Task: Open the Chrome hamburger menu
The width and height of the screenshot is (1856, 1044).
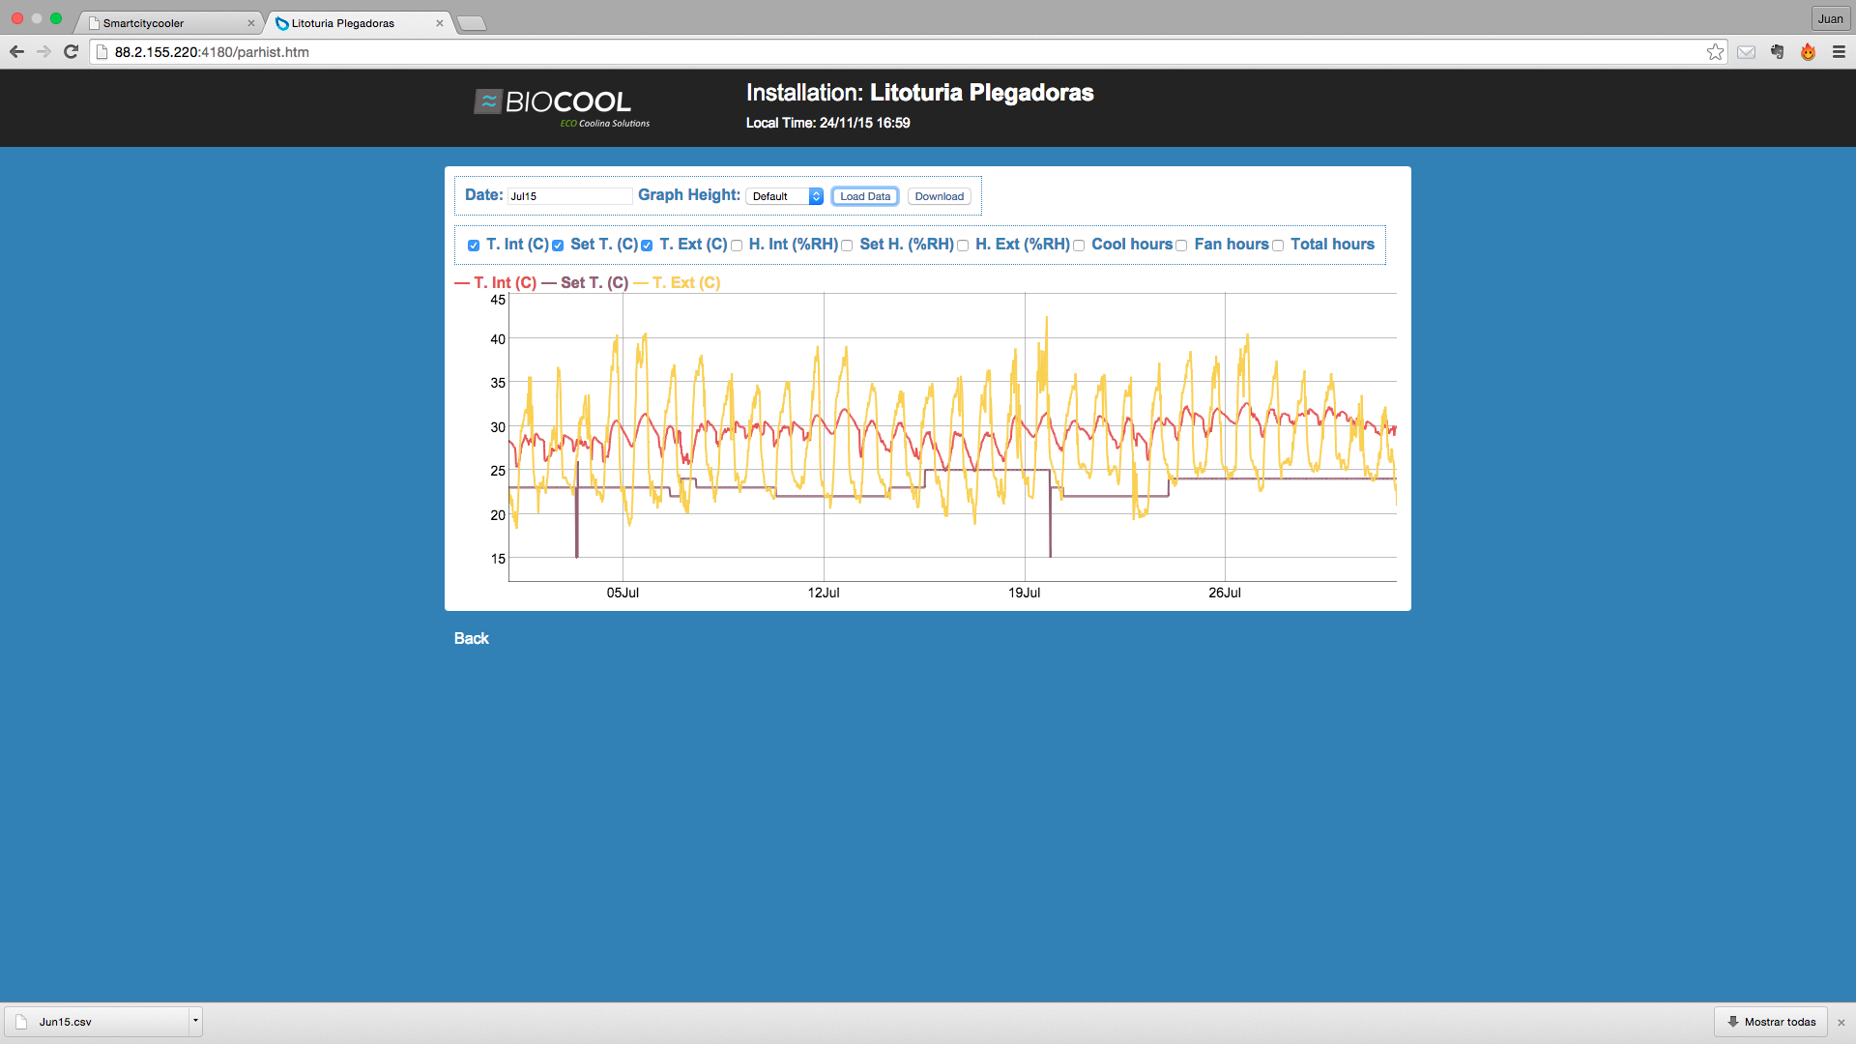Action: click(1839, 52)
